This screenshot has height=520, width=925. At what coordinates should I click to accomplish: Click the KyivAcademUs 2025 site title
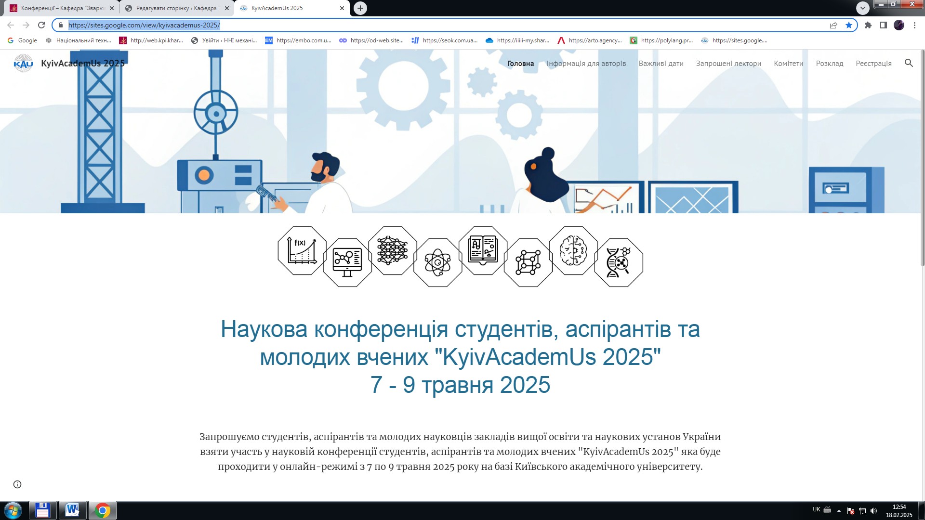click(83, 63)
